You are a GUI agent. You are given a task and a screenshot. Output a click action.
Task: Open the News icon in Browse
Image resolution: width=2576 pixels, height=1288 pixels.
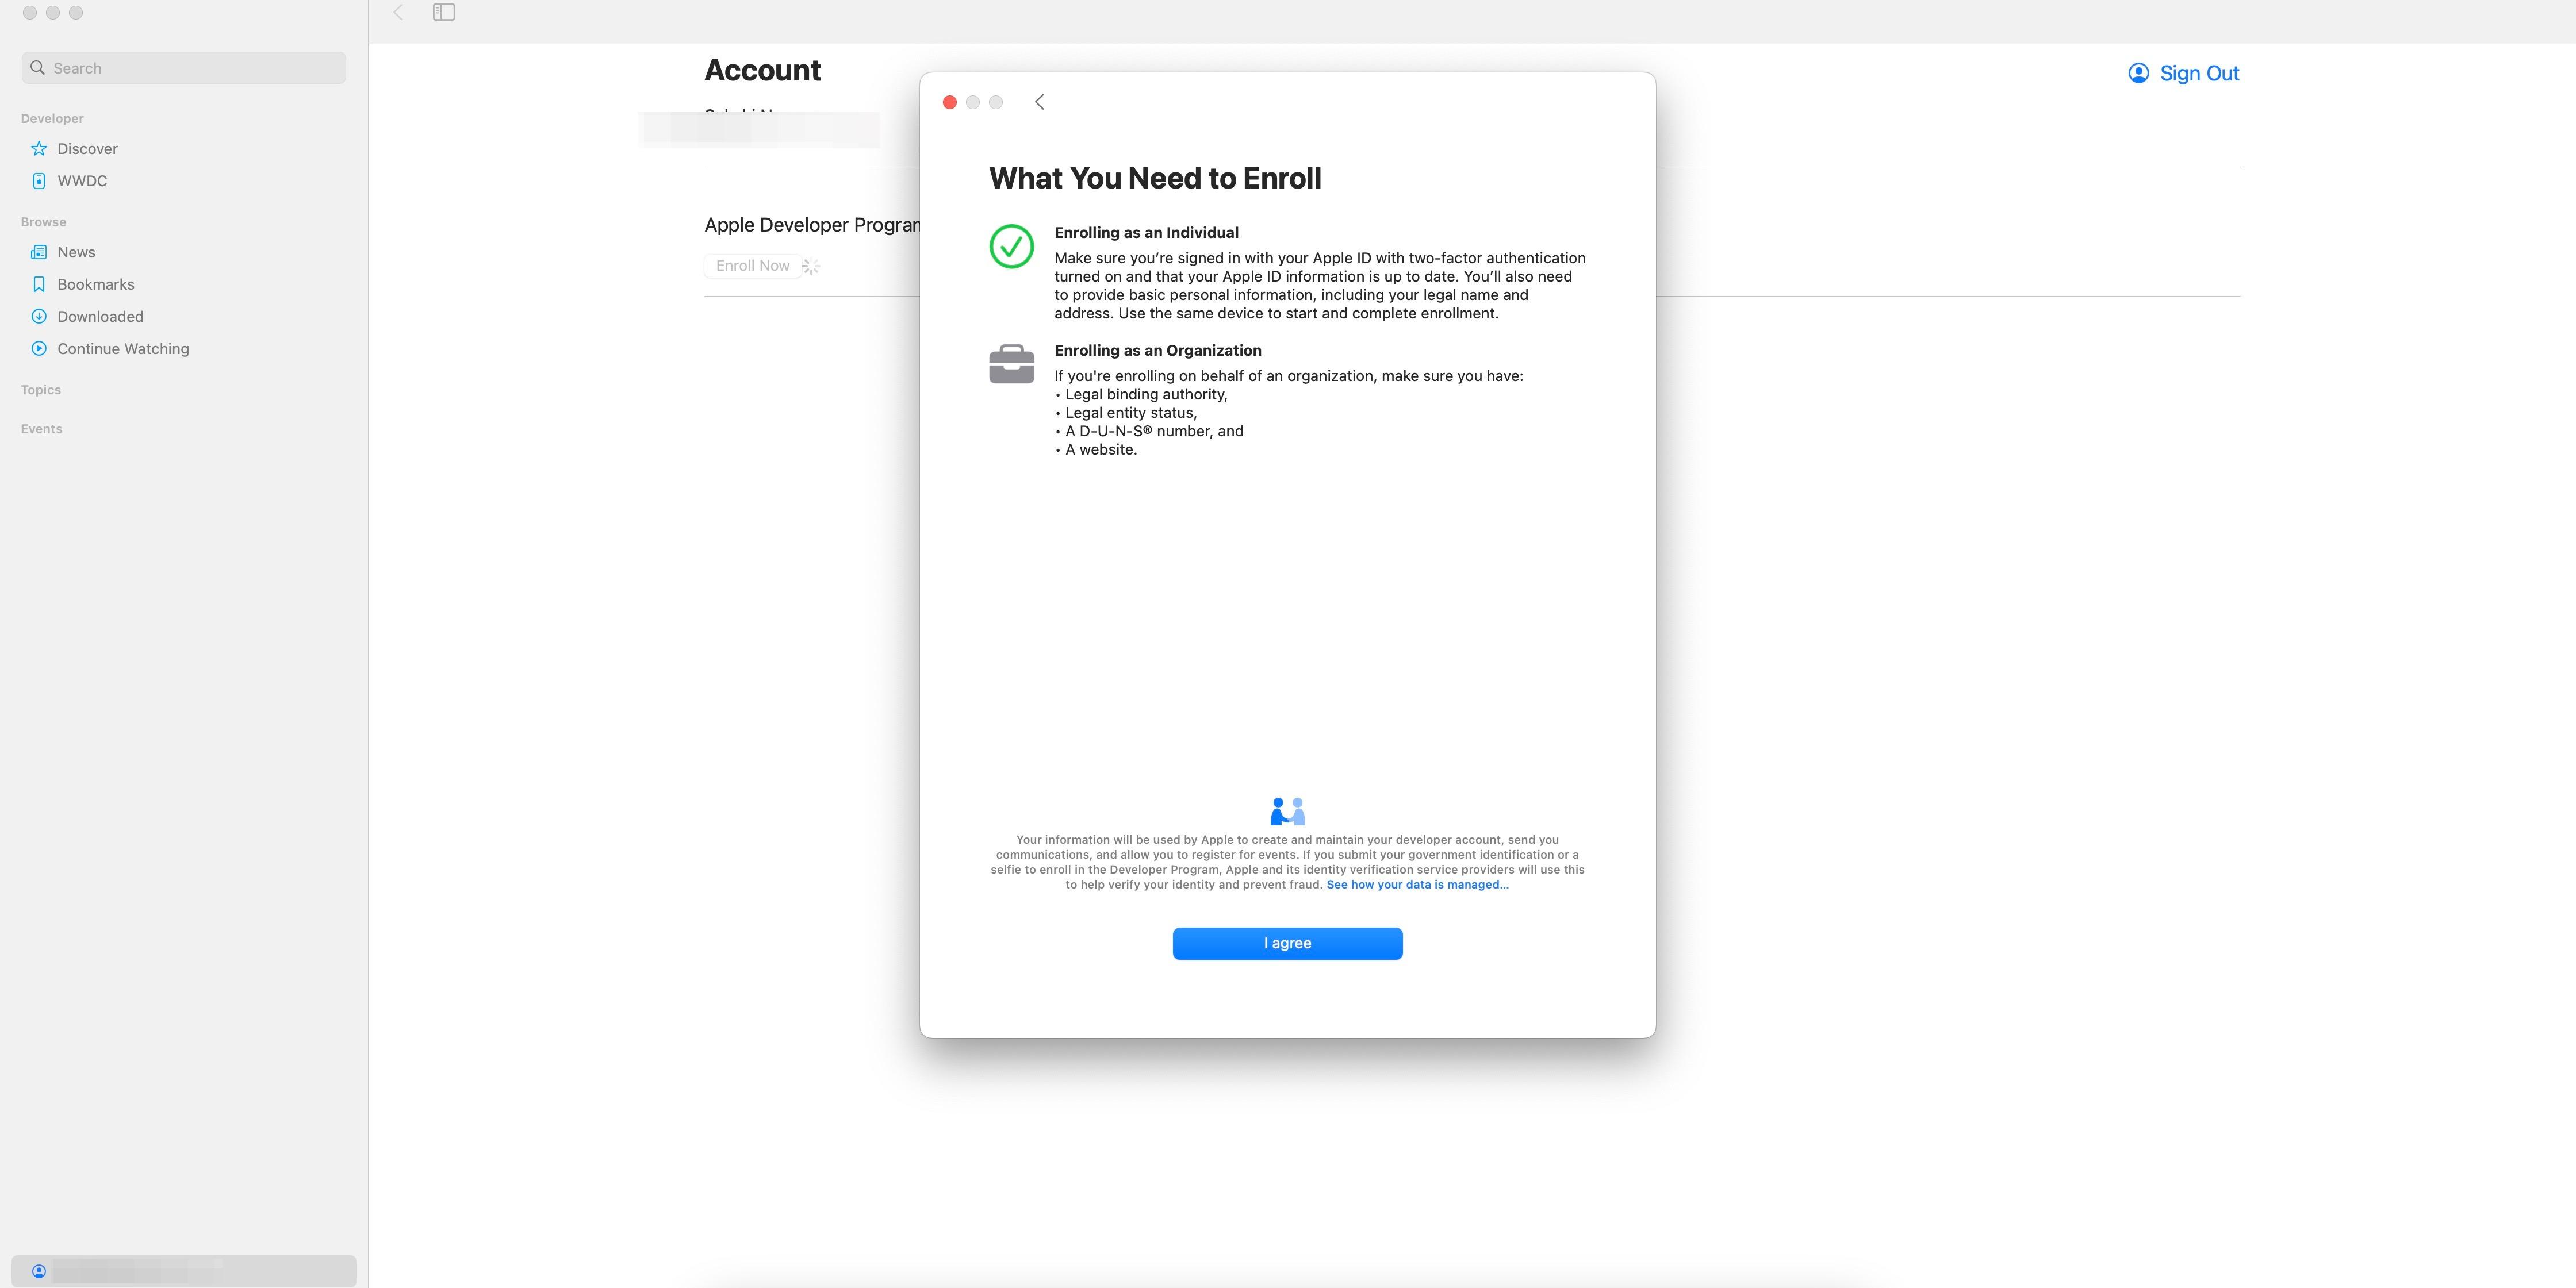pos(39,253)
